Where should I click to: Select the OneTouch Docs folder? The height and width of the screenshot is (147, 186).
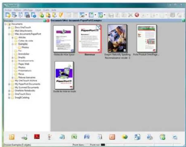click(x=23, y=94)
